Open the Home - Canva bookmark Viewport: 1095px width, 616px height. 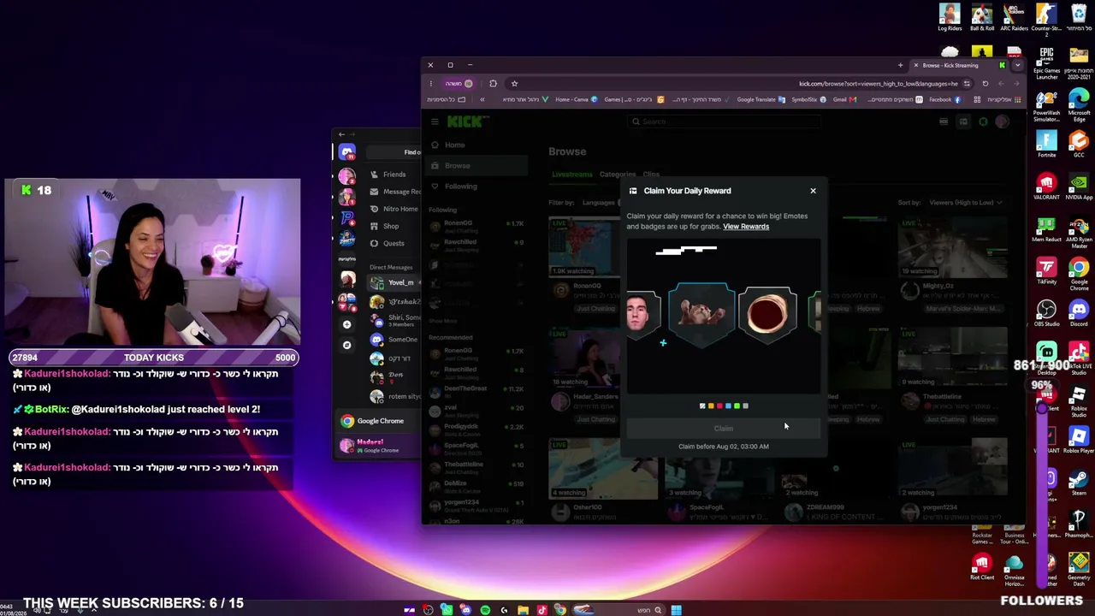point(576,99)
